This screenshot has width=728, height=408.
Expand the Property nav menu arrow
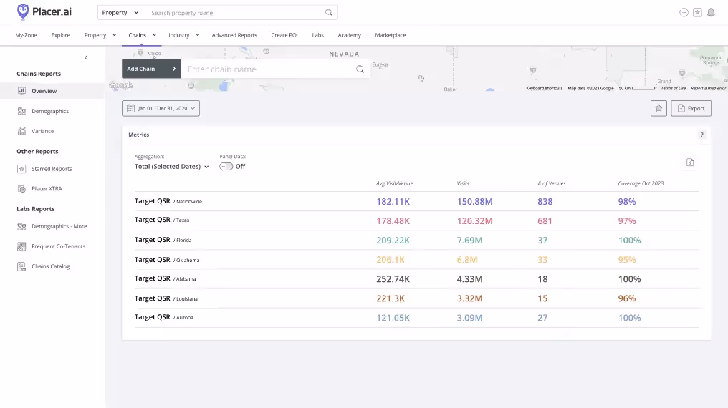pyautogui.click(x=114, y=35)
